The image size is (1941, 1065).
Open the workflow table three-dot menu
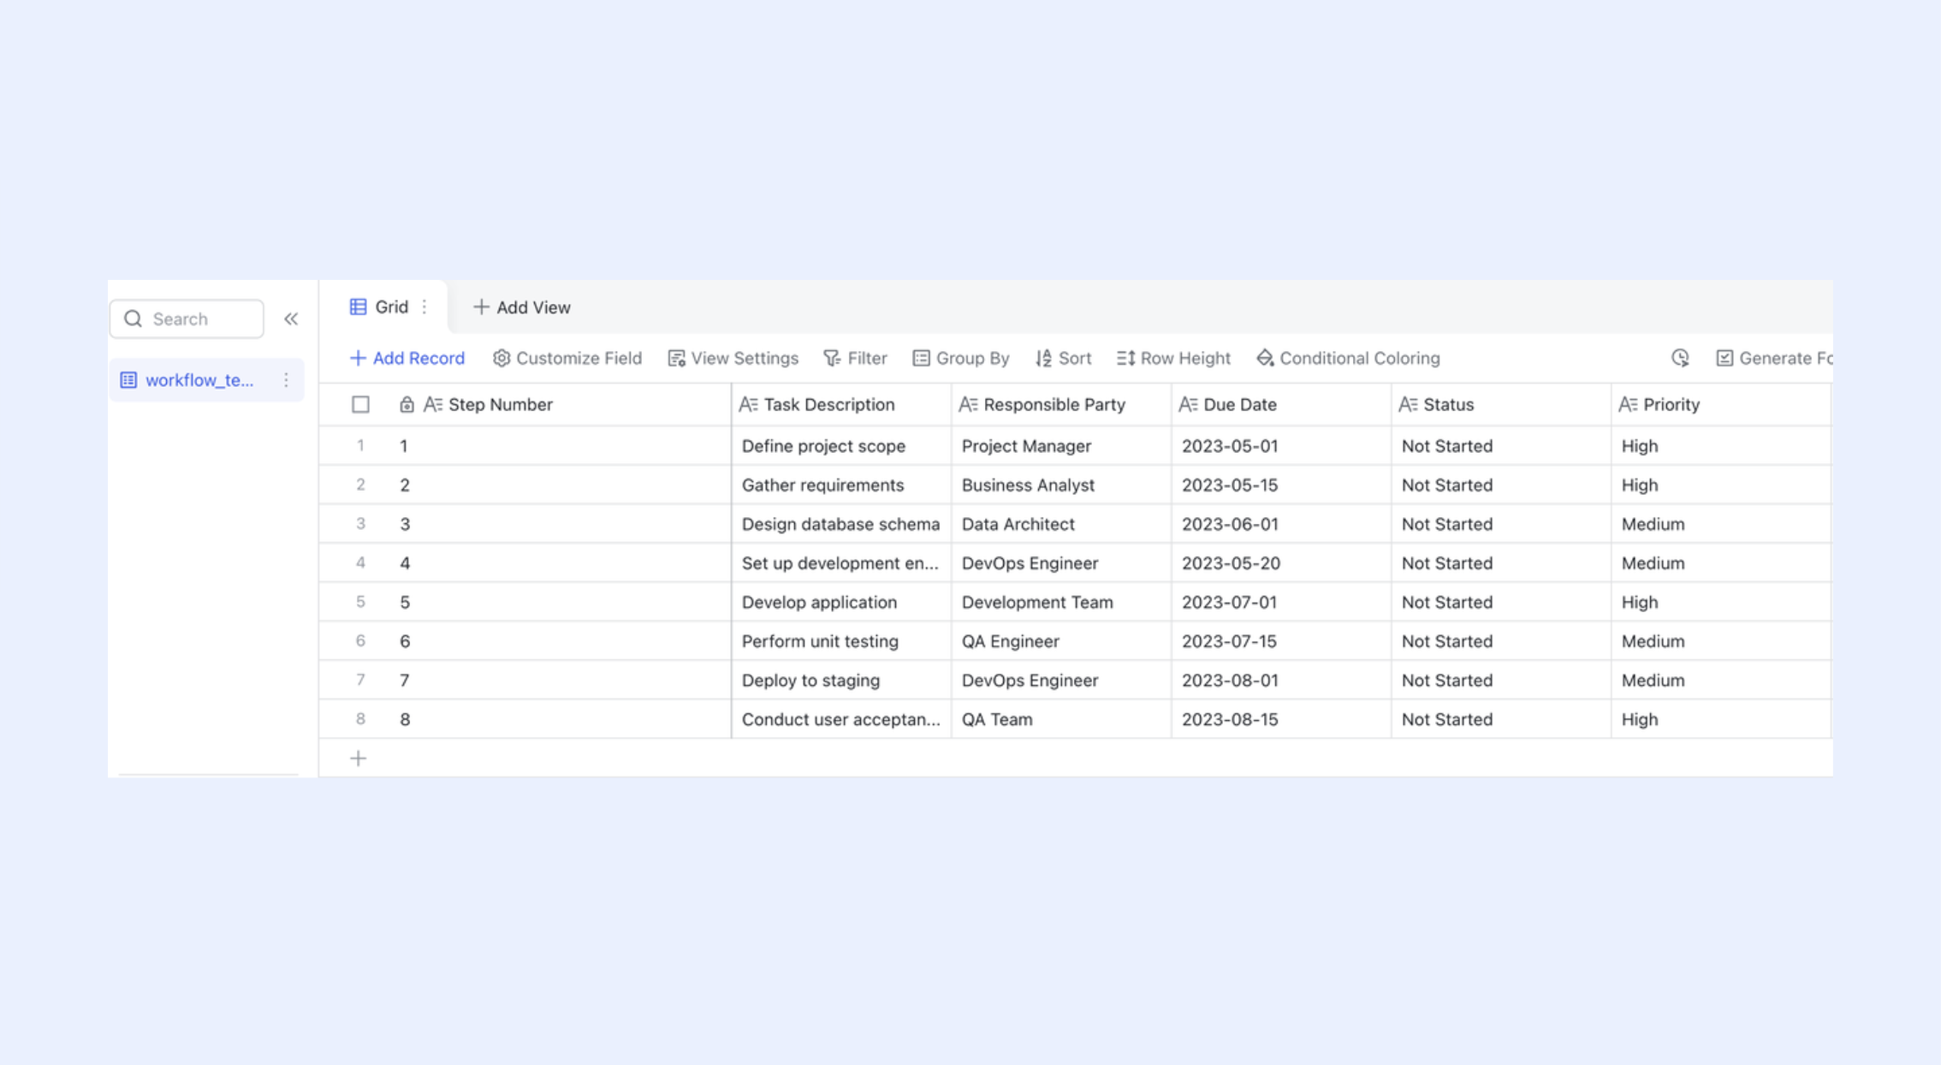click(x=287, y=380)
